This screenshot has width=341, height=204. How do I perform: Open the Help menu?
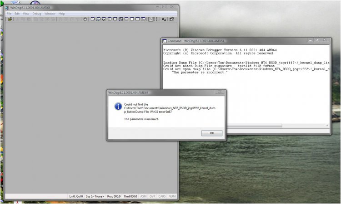(x=61, y=14)
